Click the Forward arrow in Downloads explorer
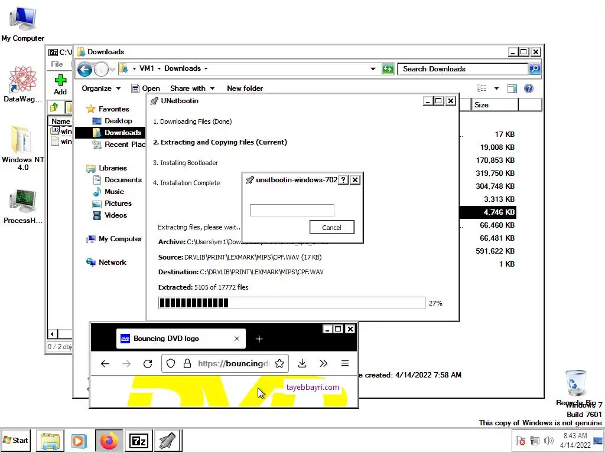This screenshot has height=453, width=605. pos(101,70)
